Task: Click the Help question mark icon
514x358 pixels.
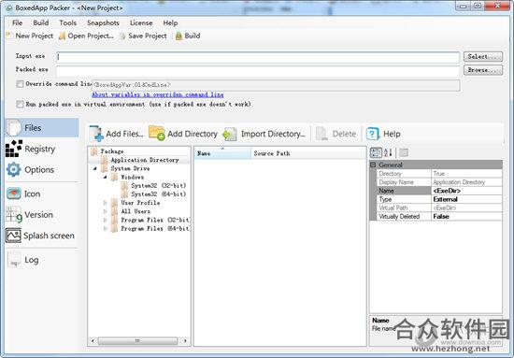Action: (x=372, y=134)
